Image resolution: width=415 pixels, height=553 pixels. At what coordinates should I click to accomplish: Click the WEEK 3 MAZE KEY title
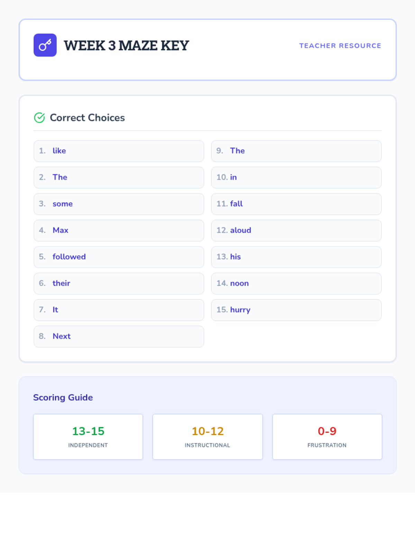[126, 46]
